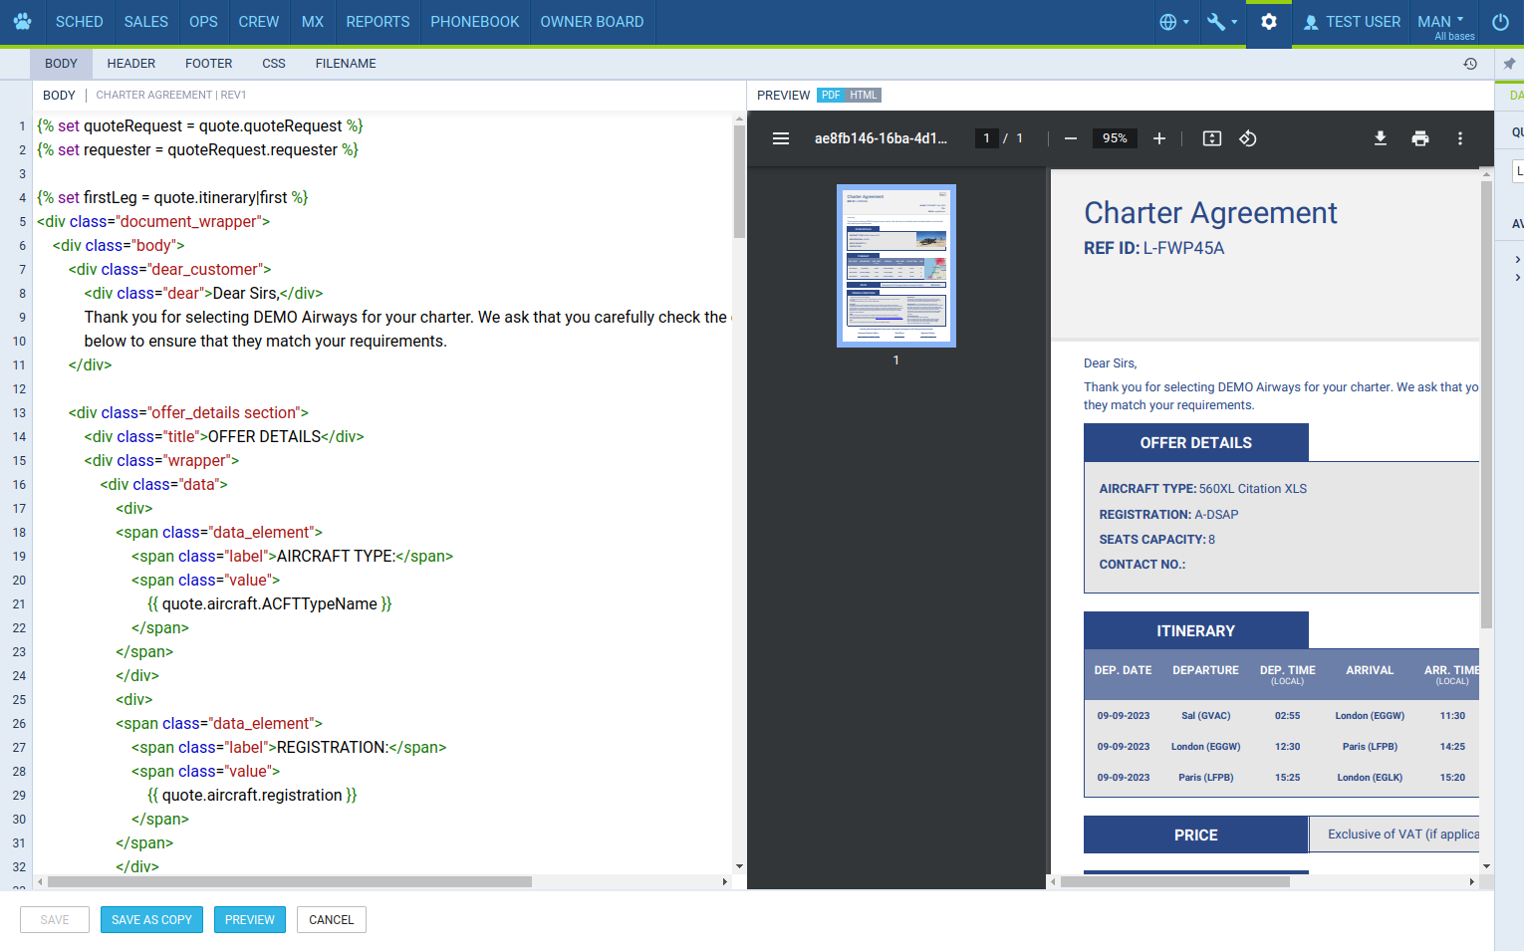Viewport: 1524px width, 952px height.
Task: Rotate the PDF page
Action: [1247, 138]
